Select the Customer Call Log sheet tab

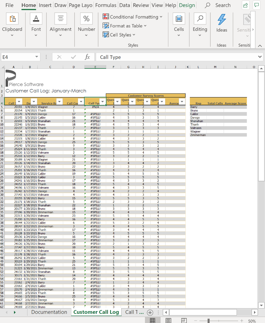click(96, 312)
